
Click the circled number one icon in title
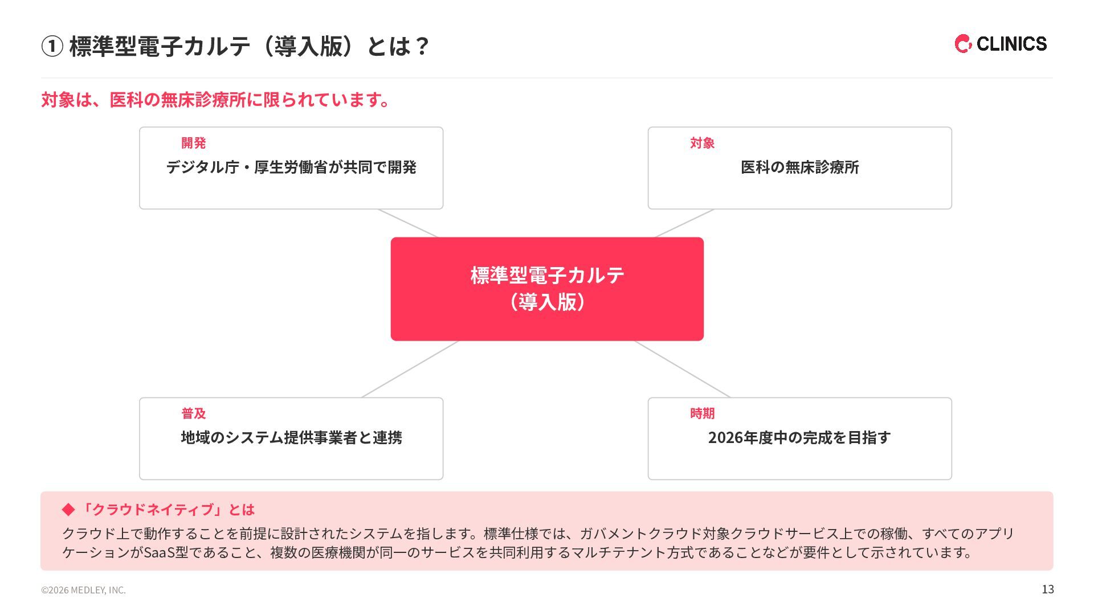[x=51, y=46]
